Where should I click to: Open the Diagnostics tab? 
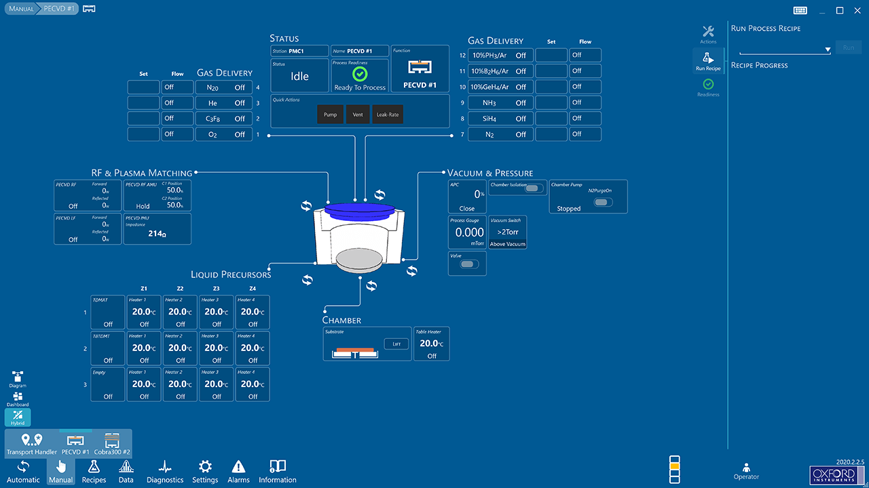click(165, 471)
